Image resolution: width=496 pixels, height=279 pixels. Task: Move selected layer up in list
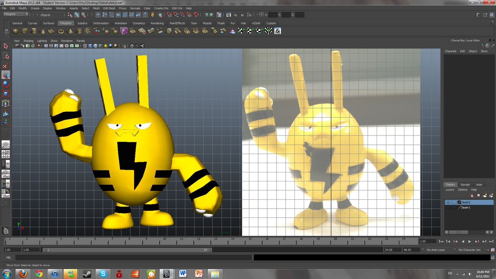[x=472, y=196]
